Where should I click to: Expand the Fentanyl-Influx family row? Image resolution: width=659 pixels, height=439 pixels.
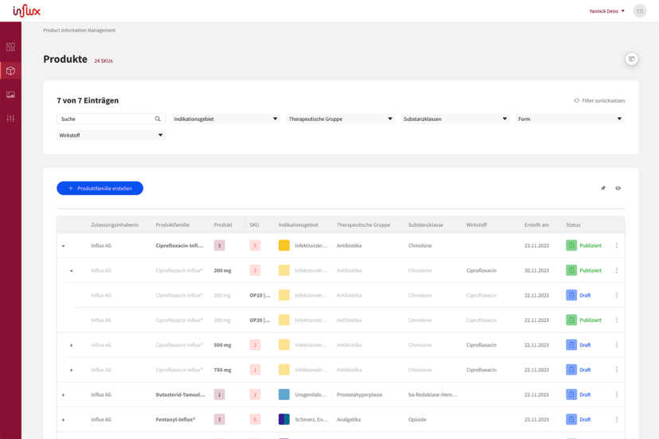[64, 420]
